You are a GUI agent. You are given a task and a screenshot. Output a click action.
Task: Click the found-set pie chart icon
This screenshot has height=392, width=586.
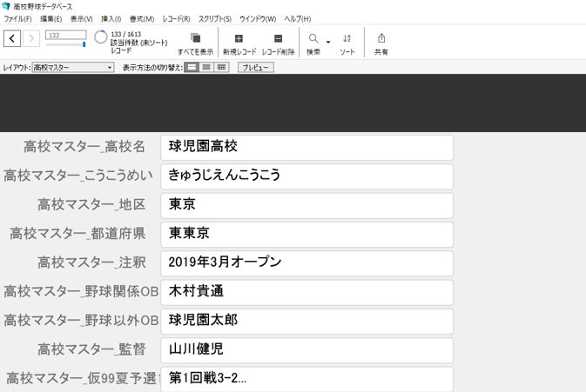pyautogui.click(x=100, y=37)
